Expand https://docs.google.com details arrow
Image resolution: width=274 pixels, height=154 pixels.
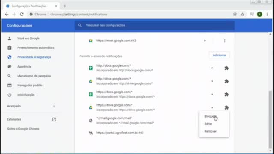pos(212,94)
